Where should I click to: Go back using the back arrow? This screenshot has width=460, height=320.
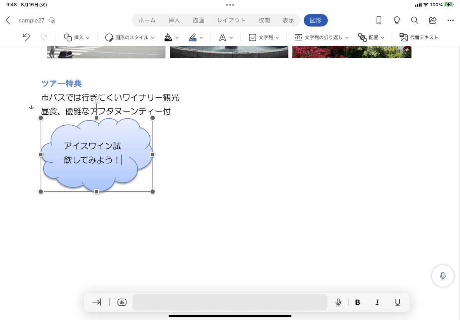(x=8, y=20)
